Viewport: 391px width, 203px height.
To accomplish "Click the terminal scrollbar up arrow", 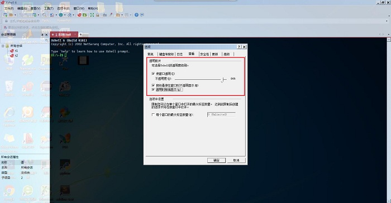I will click(x=389, y=40).
